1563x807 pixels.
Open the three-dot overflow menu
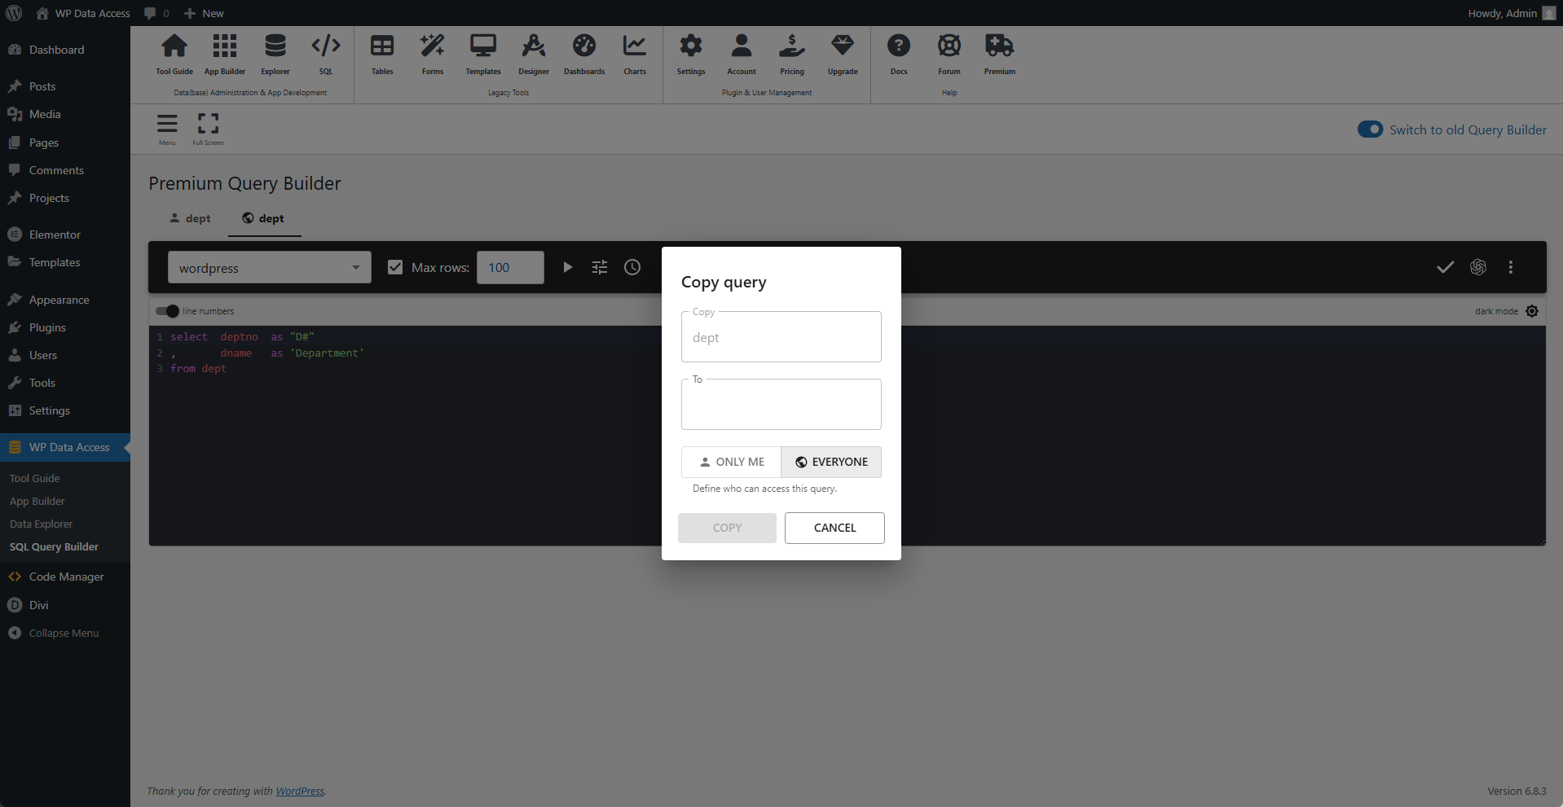click(1511, 267)
